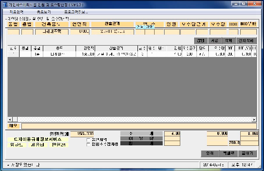This screenshot has width=264, height=171.
Task: Open the 세움터 link
Action: 38,145
